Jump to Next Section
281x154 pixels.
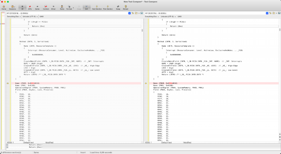pyautogui.click(x=97, y=7)
